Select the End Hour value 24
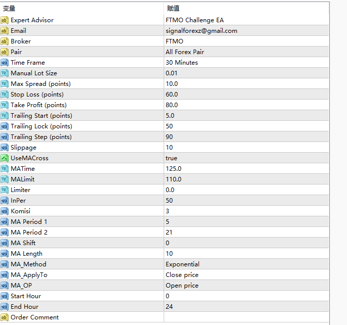347x325 pixels. (x=169, y=307)
